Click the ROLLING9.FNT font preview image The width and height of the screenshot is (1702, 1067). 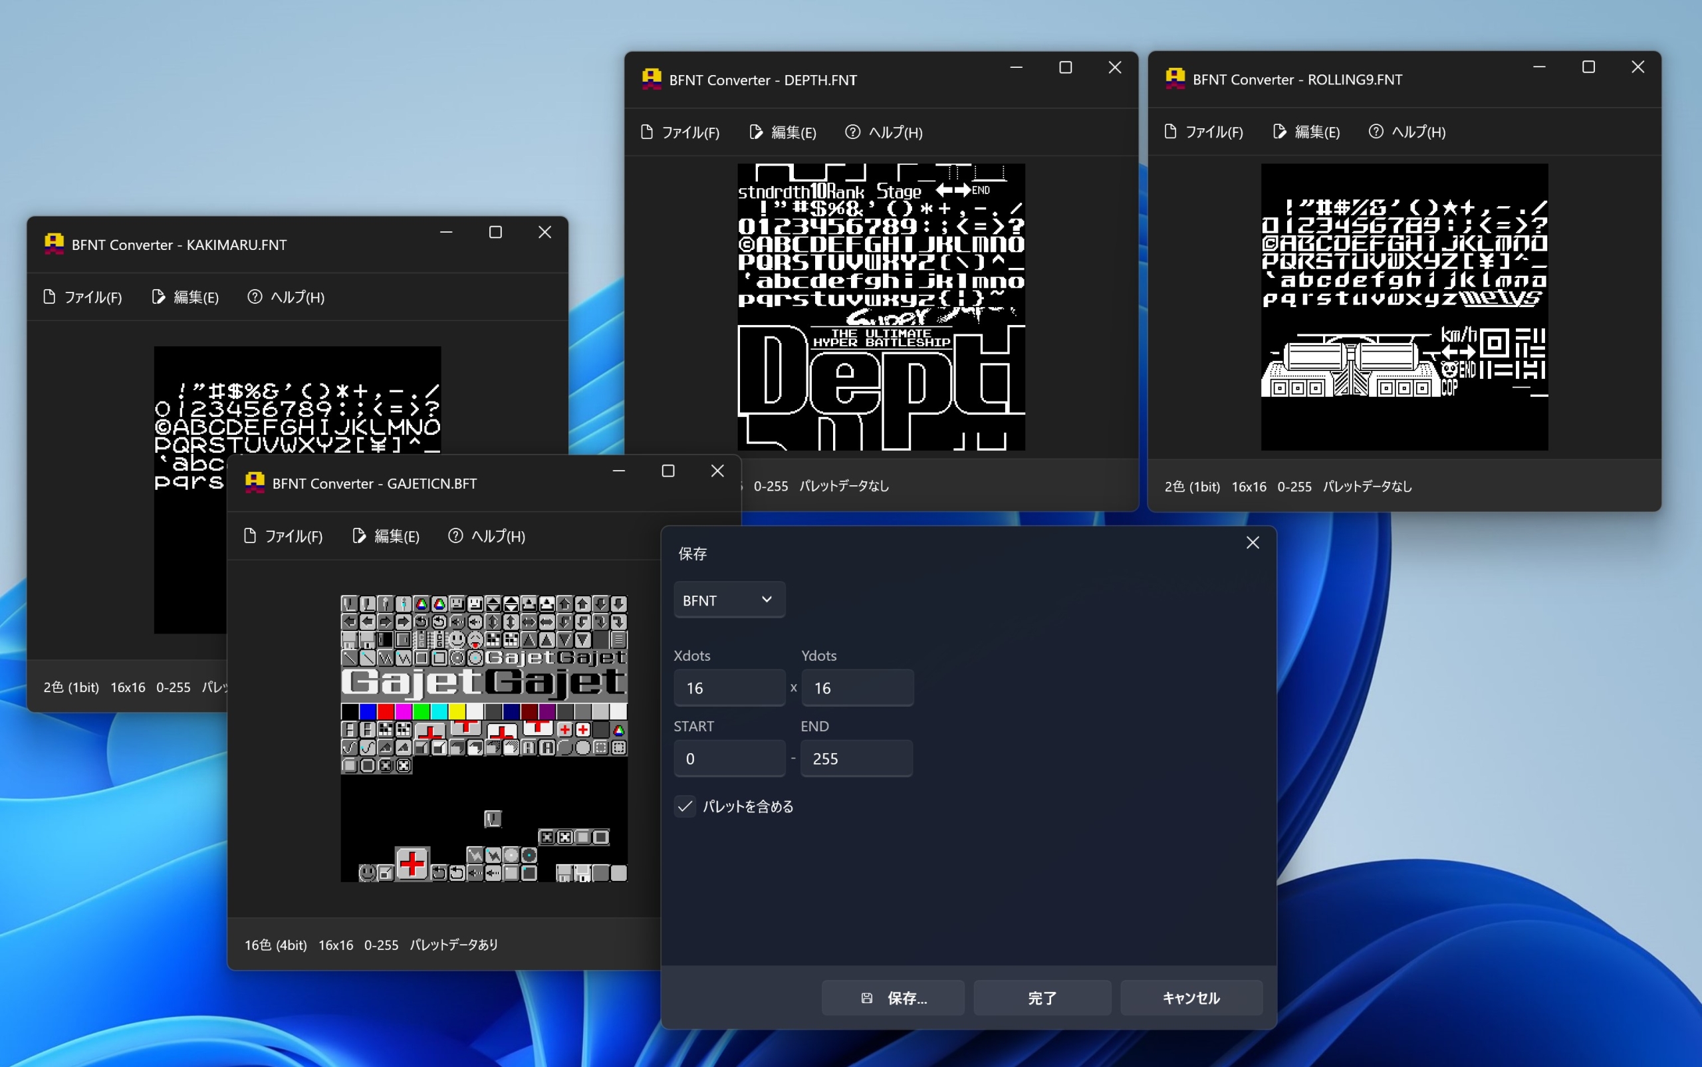point(1404,306)
